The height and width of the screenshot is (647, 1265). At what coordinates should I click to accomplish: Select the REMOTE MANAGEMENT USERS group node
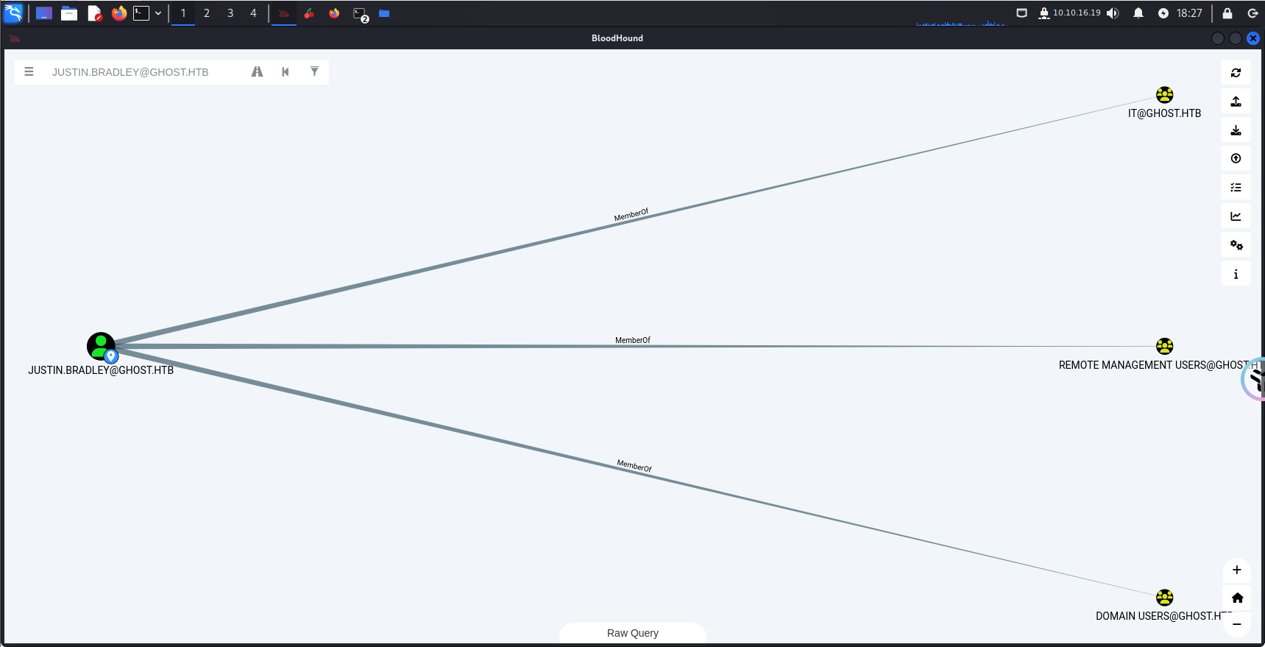1164,346
